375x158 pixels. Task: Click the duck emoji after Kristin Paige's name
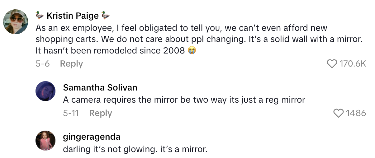pos(105,15)
